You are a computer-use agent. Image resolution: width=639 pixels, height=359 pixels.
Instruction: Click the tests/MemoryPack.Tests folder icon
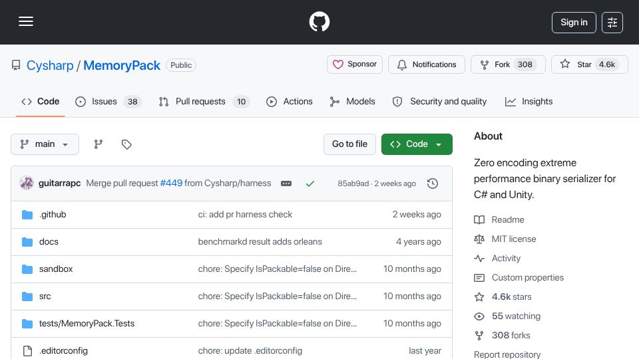[27, 324]
